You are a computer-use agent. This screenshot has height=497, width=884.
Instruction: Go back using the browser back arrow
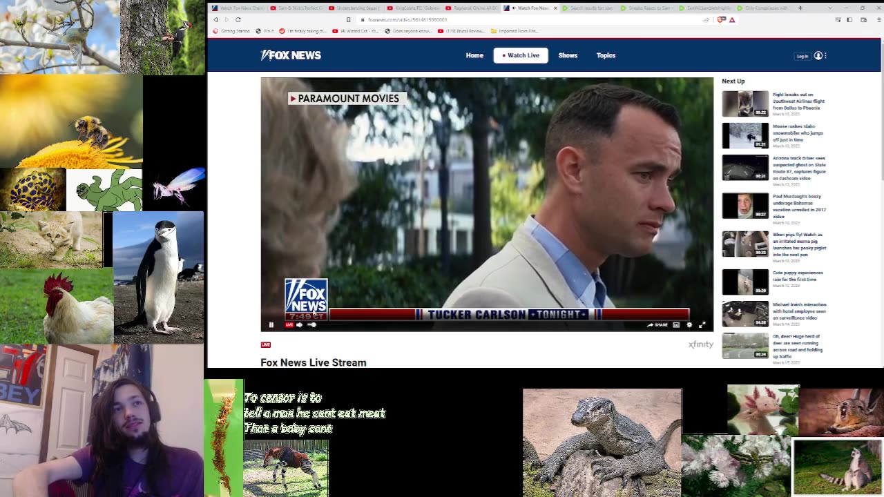[215, 19]
